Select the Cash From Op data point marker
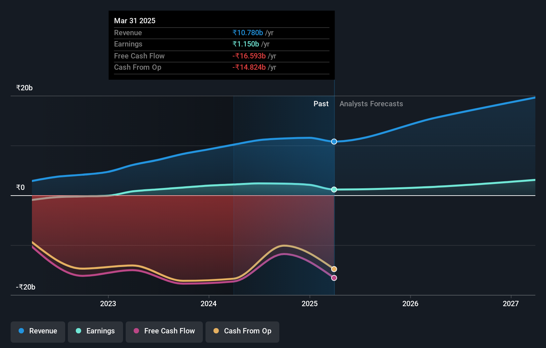The width and height of the screenshot is (546, 348). click(x=334, y=269)
